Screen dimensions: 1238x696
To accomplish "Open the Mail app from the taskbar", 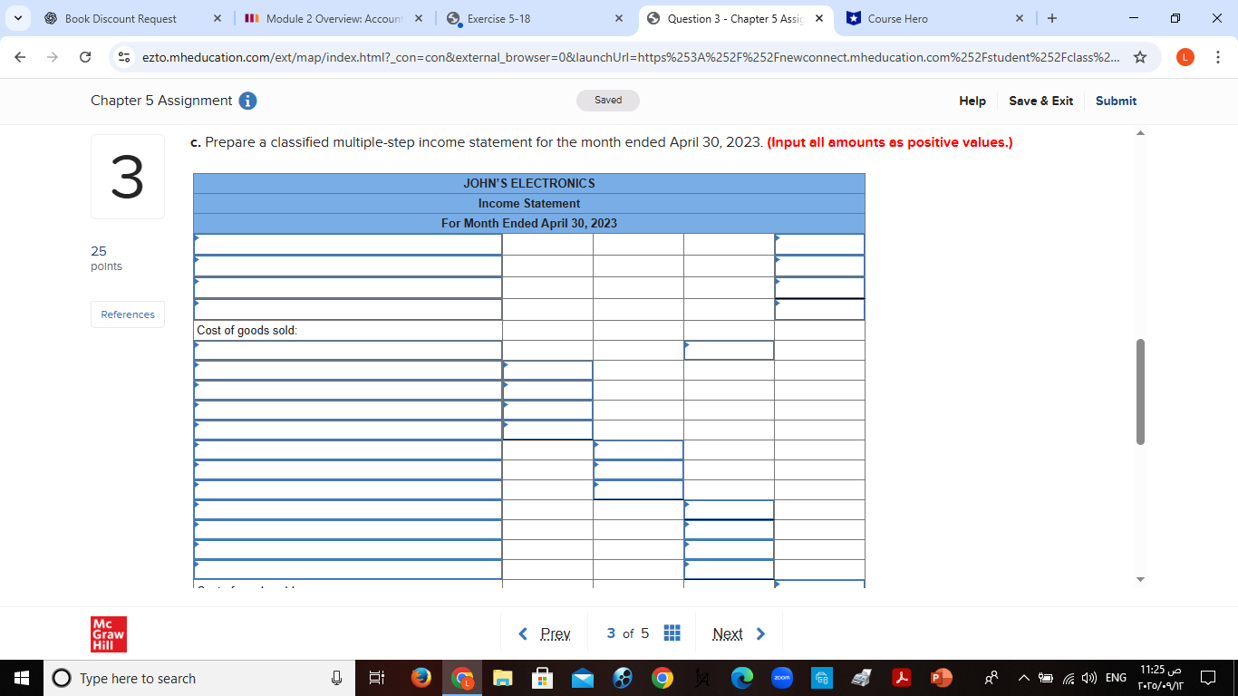I will coord(583,678).
